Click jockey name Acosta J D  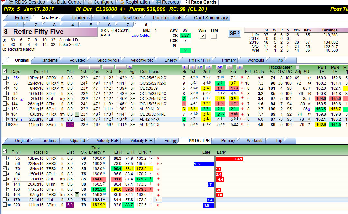[68, 40]
